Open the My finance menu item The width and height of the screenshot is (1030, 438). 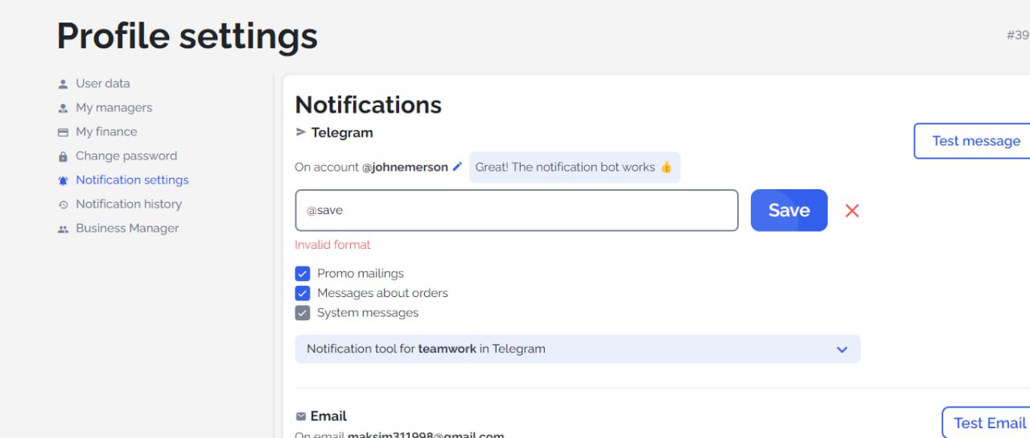point(106,132)
